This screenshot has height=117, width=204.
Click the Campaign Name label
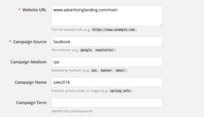tap(30, 82)
